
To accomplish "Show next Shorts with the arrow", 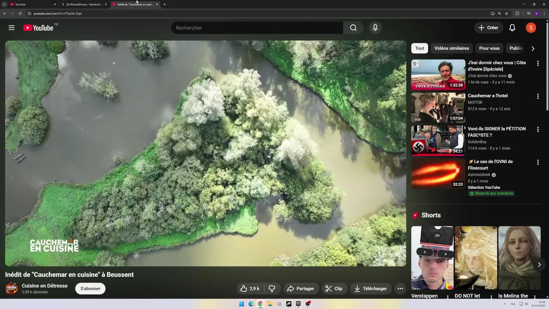I will (539, 265).
